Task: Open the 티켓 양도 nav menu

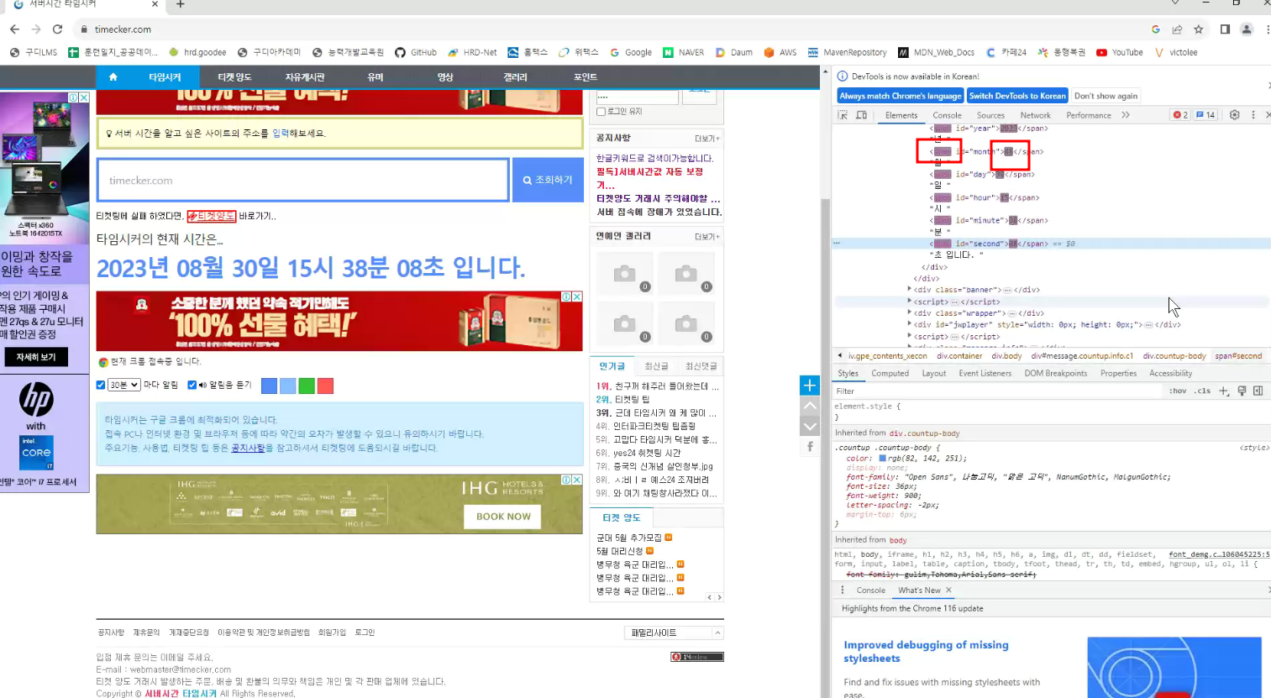Action: click(234, 77)
